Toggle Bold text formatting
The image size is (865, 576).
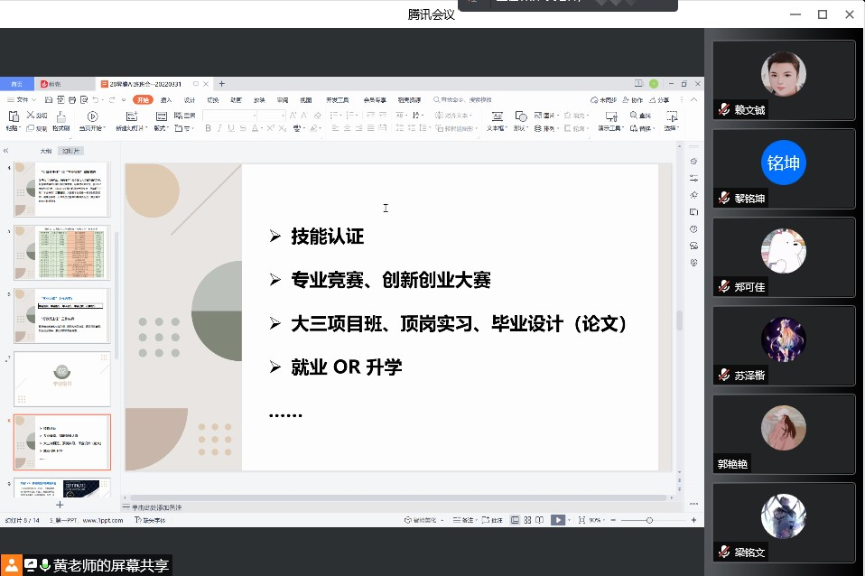(x=208, y=129)
